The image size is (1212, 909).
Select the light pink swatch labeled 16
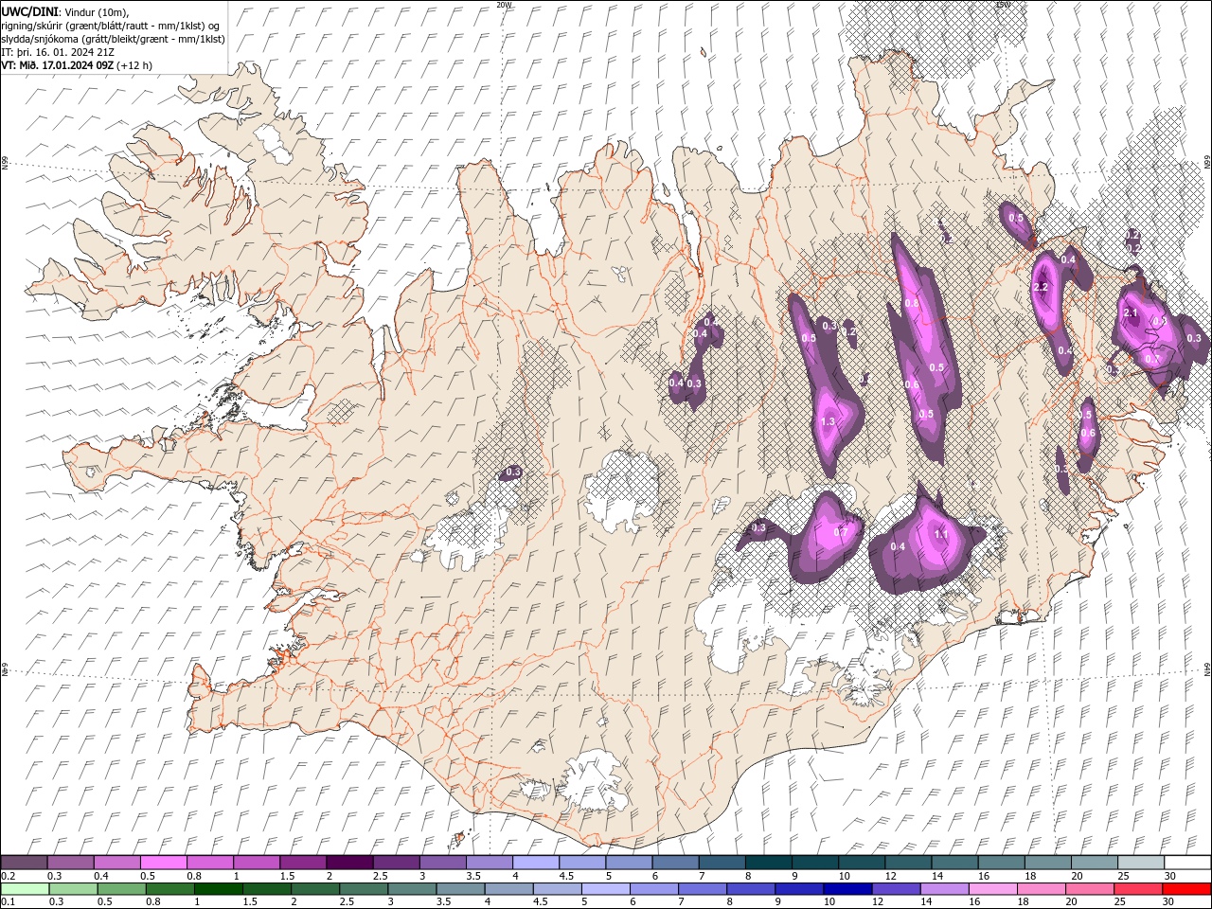click(992, 889)
